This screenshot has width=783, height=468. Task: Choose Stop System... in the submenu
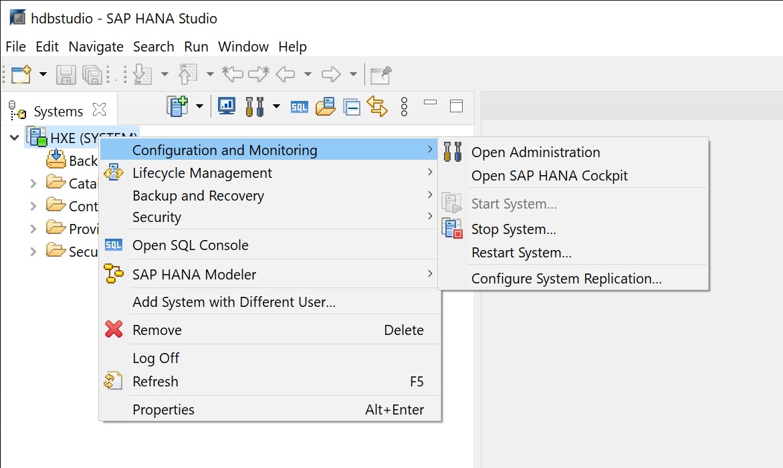514,229
